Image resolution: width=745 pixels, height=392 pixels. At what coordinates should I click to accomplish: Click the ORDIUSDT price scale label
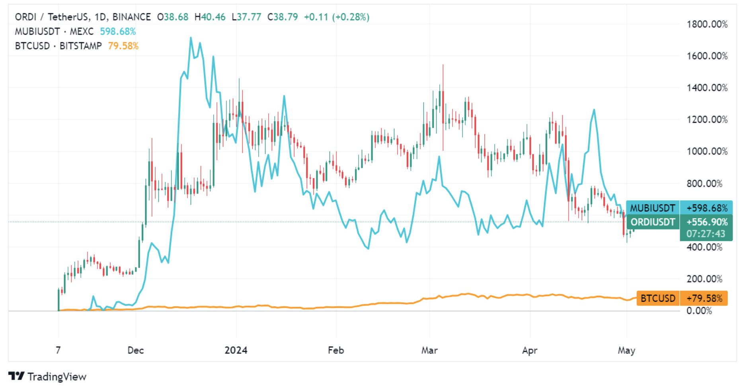(653, 222)
